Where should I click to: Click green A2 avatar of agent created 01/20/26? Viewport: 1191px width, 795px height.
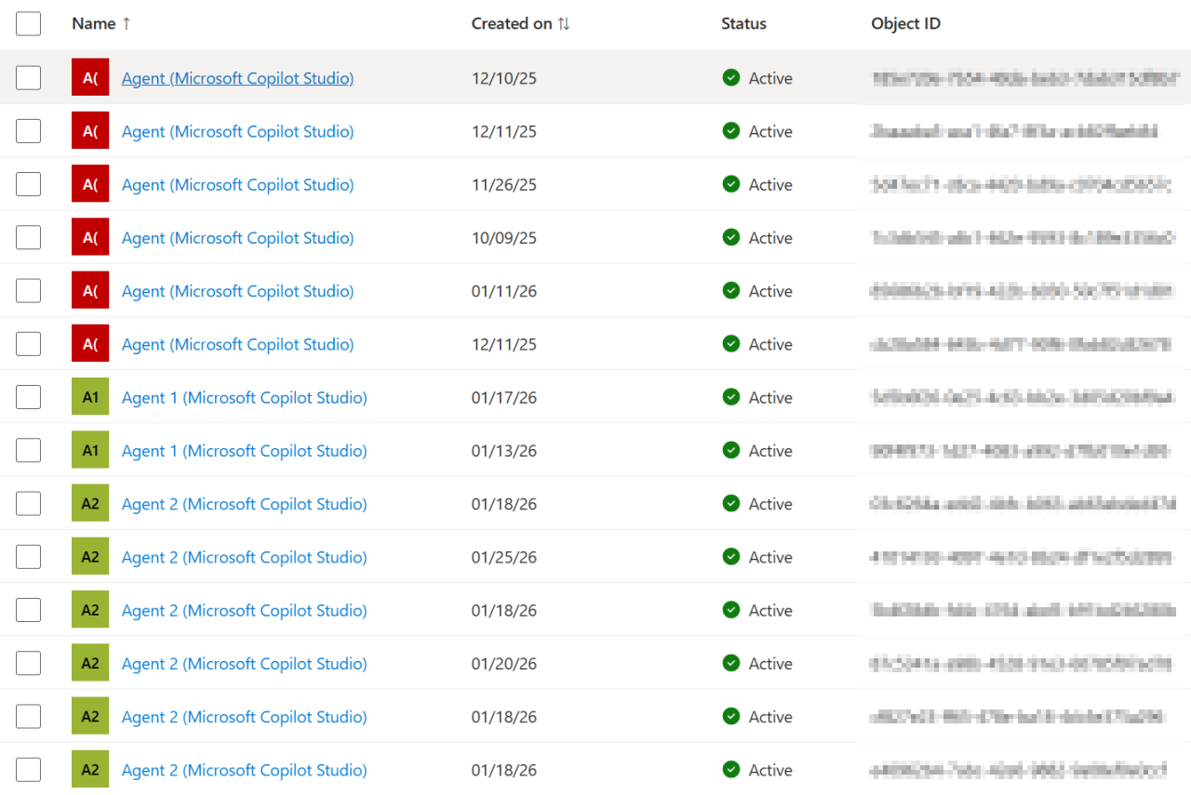(x=90, y=664)
